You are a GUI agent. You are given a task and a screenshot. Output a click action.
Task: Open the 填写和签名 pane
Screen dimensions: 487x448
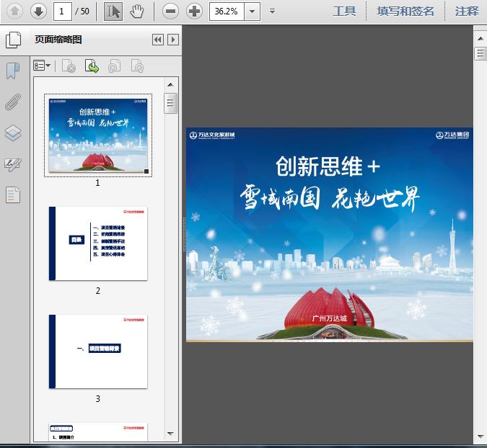[x=405, y=11]
